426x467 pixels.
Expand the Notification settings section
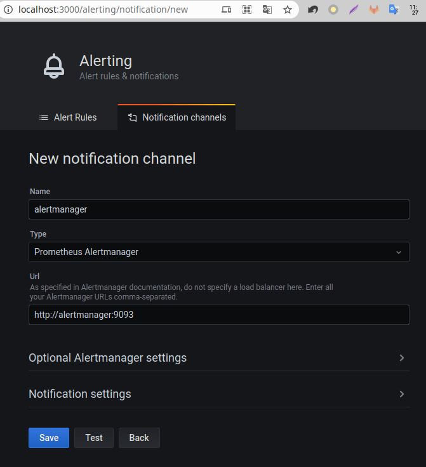point(218,394)
